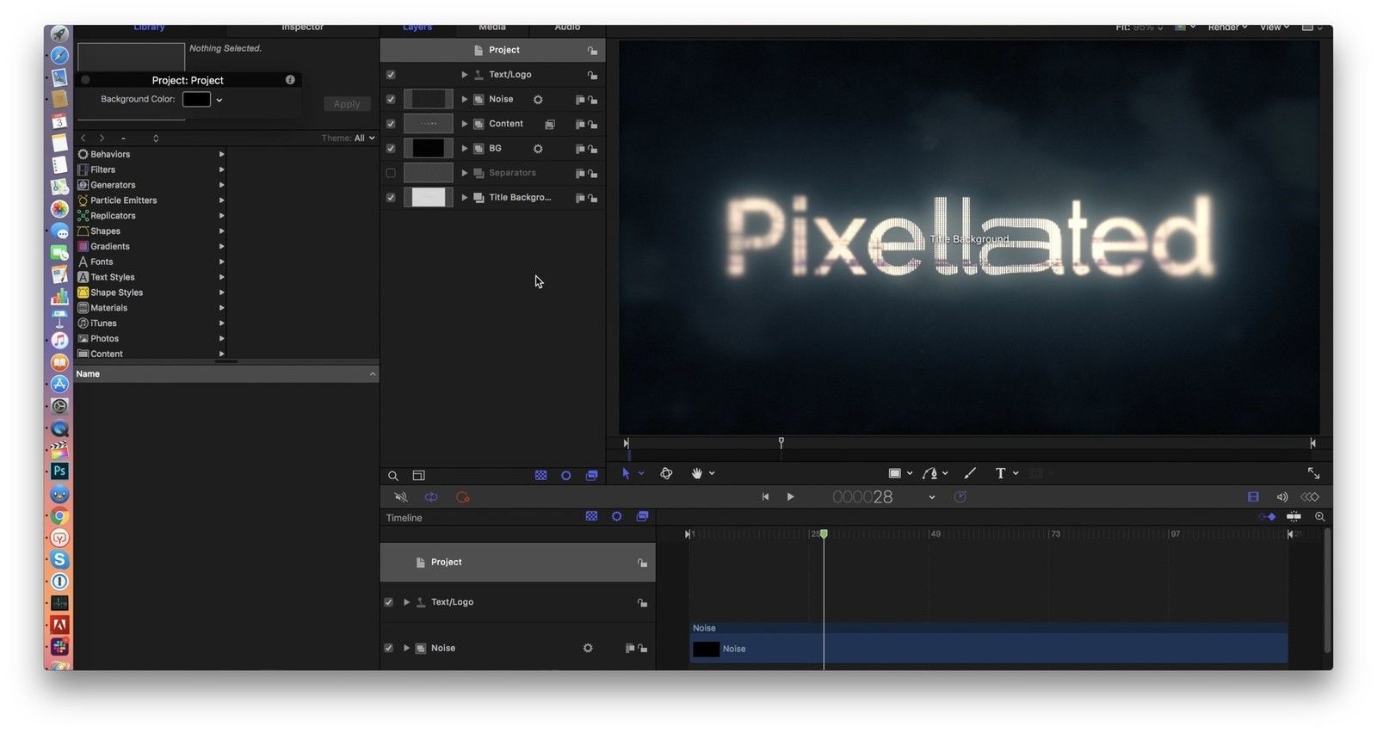Viewport: 1377px width, 733px height.
Task: Click the record animation button
Action: (462, 497)
